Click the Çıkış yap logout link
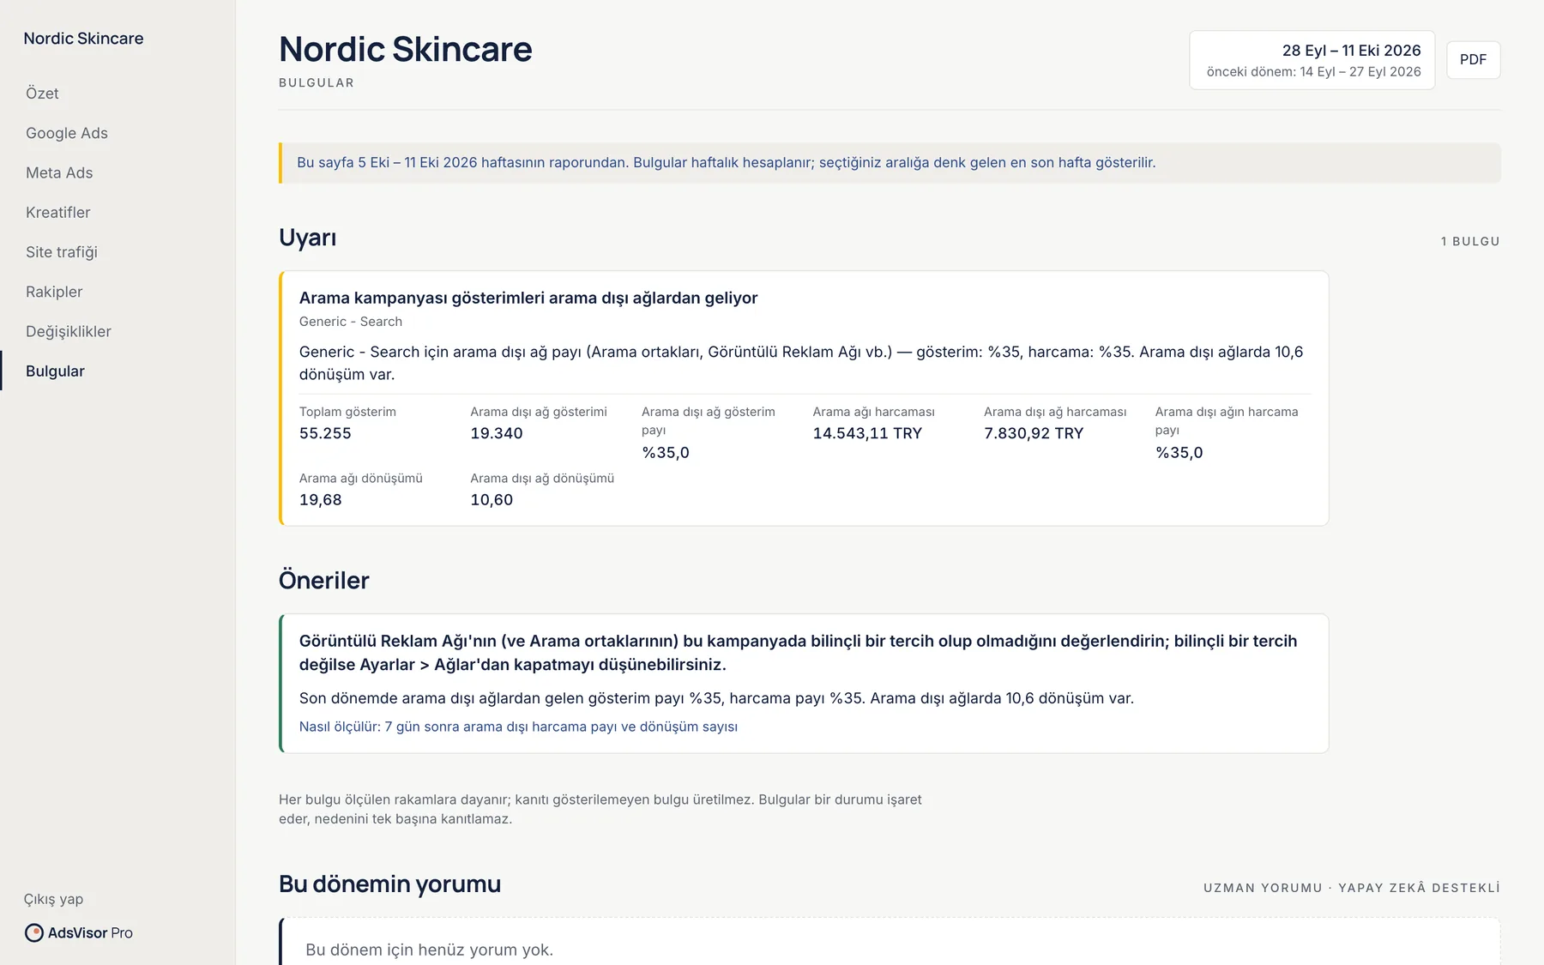The height and width of the screenshot is (965, 1544). click(53, 899)
